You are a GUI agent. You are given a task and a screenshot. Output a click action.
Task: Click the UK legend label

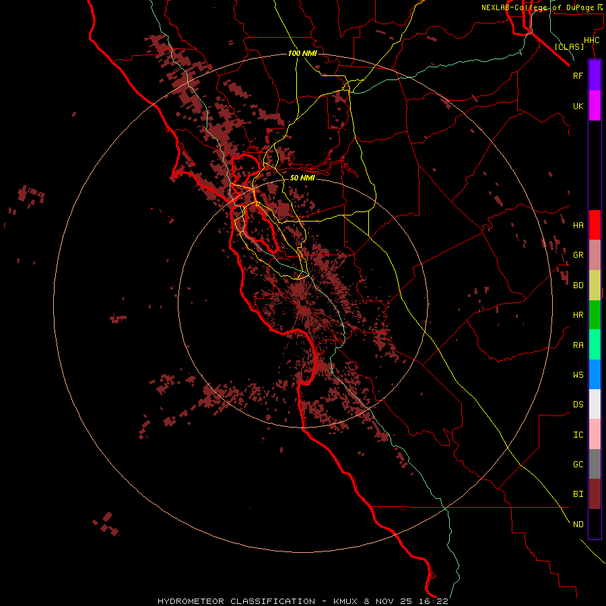tap(578, 106)
